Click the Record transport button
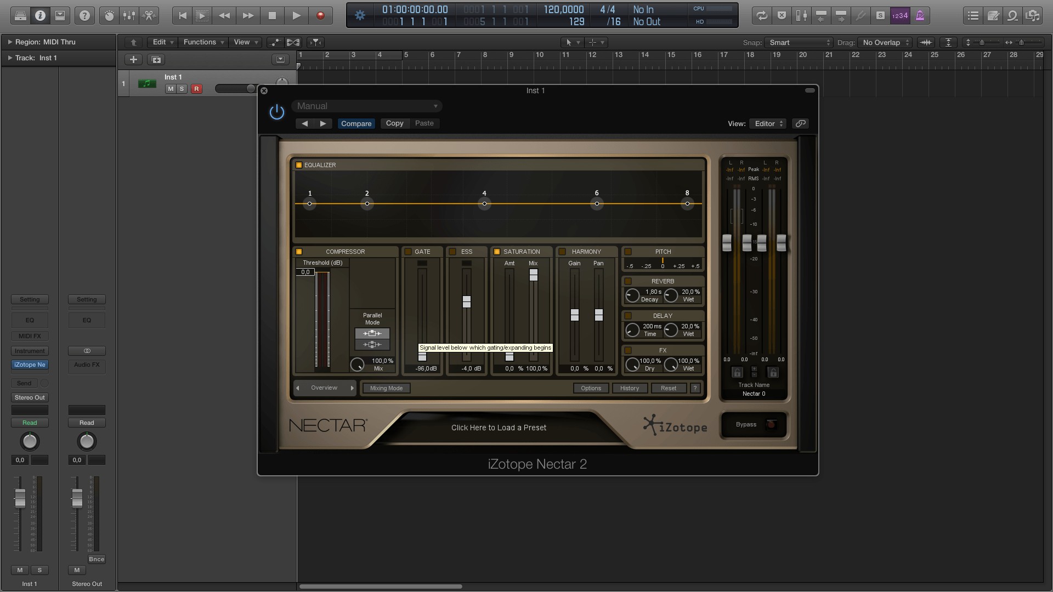Screen dimensions: 1053x592 click(x=320, y=16)
